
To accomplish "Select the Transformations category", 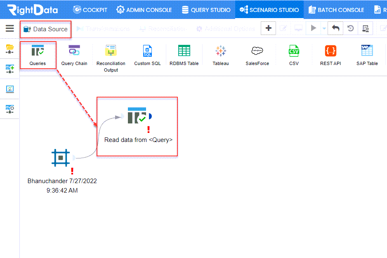I will tap(103, 29).
